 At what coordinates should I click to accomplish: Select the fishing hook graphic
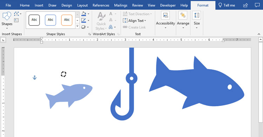point(124,84)
